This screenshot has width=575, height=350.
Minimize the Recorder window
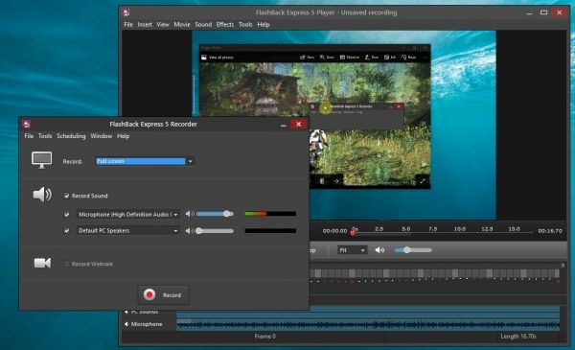(283, 125)
